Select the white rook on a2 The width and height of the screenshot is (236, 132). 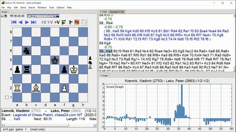[17, 88]
